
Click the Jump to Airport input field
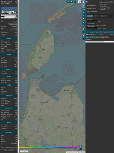[x=92, y=28]
